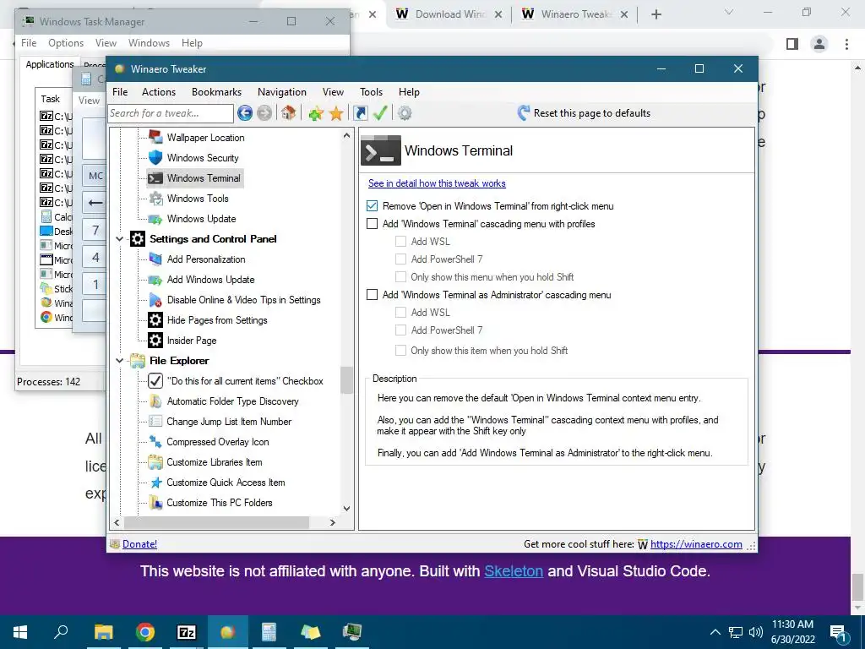Open the Actions menu
Image resolution: width=865 pixels, height=649 pixels.
click(158, 91)
